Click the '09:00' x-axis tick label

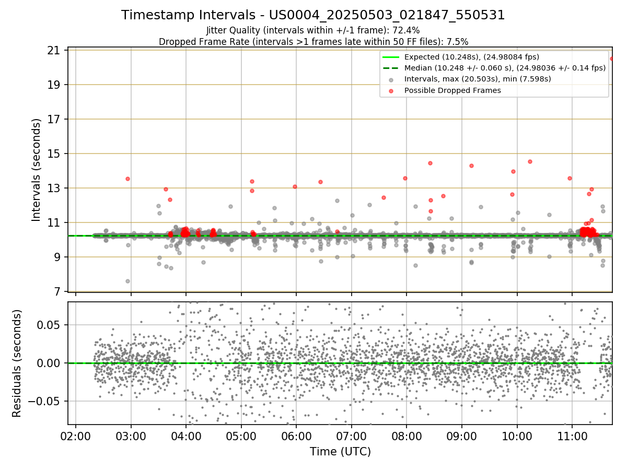pyautogui.click(x=461, y=436)
